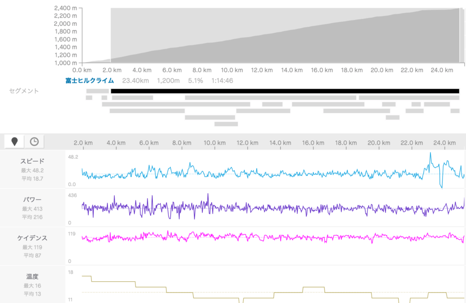Switch the chart axis to the distance pin icon

coord(15,141)
